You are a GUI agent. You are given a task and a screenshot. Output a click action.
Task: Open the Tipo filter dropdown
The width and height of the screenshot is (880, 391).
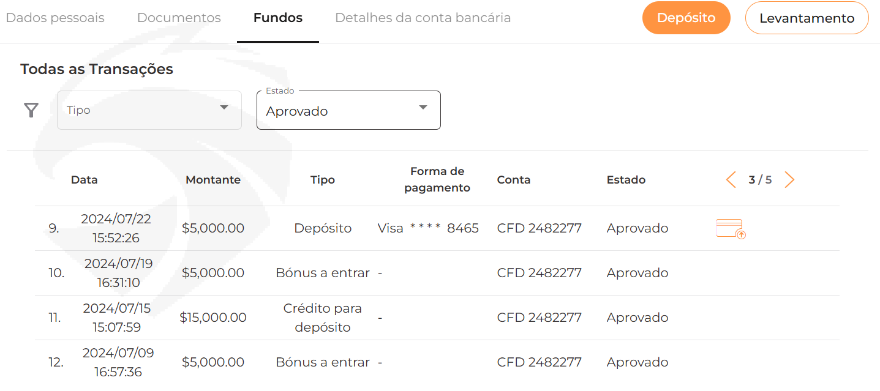tap(149, 110)
